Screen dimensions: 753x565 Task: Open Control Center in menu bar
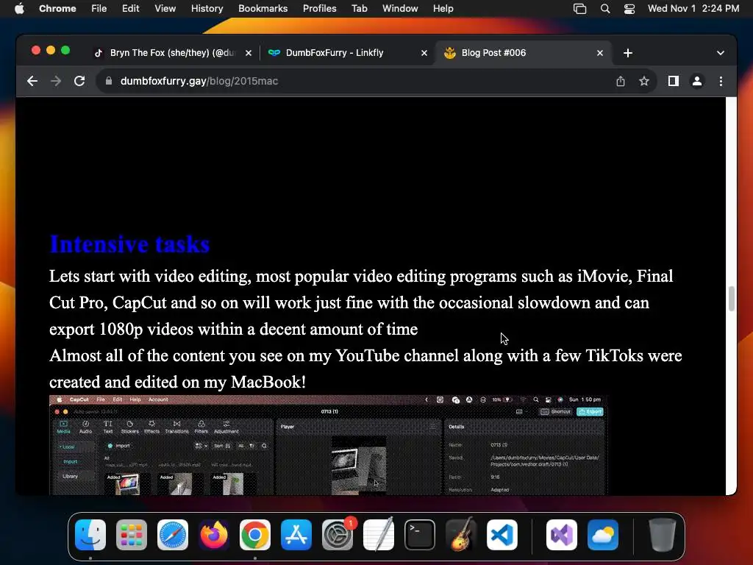point(629,9)
